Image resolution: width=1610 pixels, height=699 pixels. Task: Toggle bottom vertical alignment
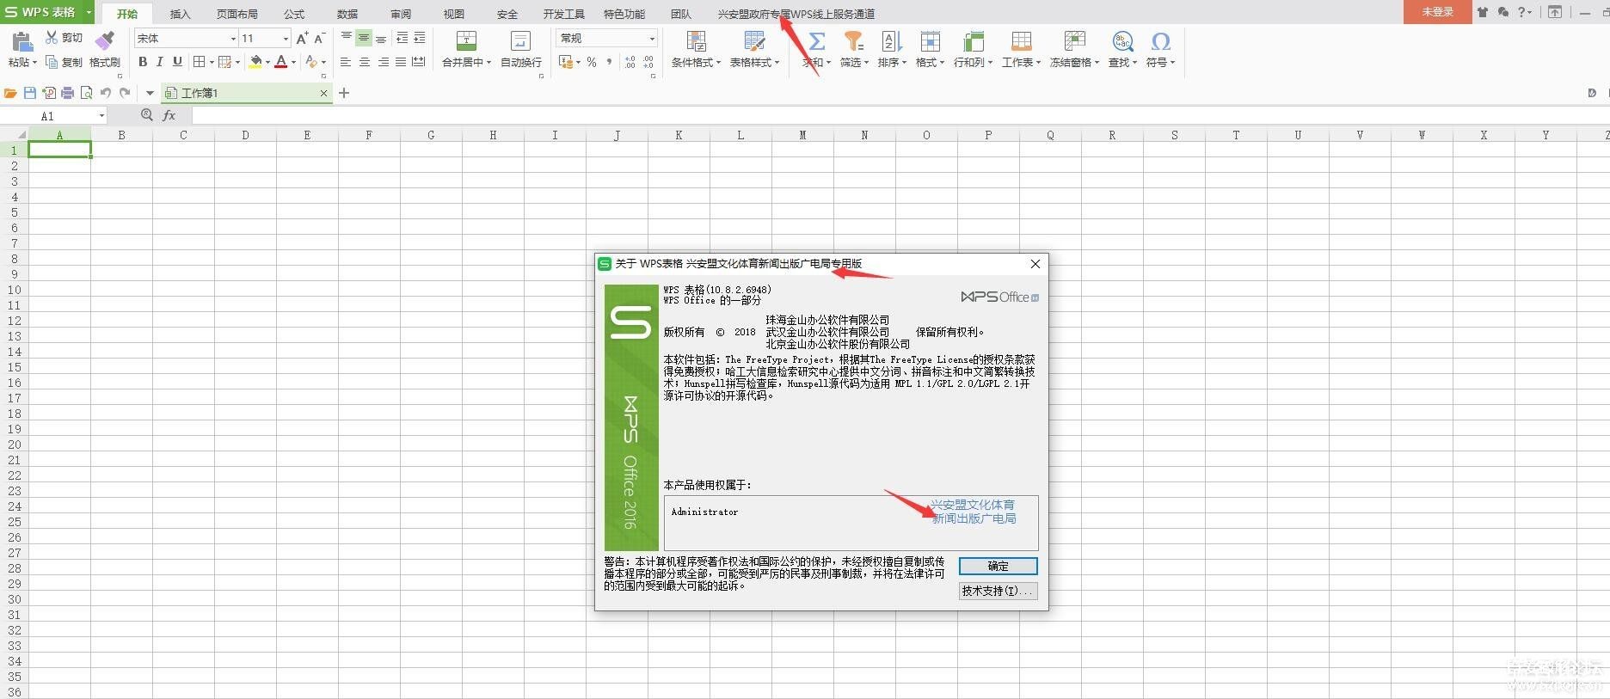[x=381, y=38]
